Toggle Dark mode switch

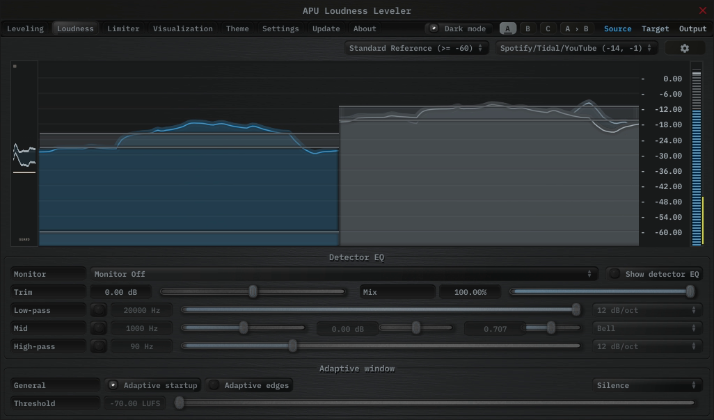point(434,29)
